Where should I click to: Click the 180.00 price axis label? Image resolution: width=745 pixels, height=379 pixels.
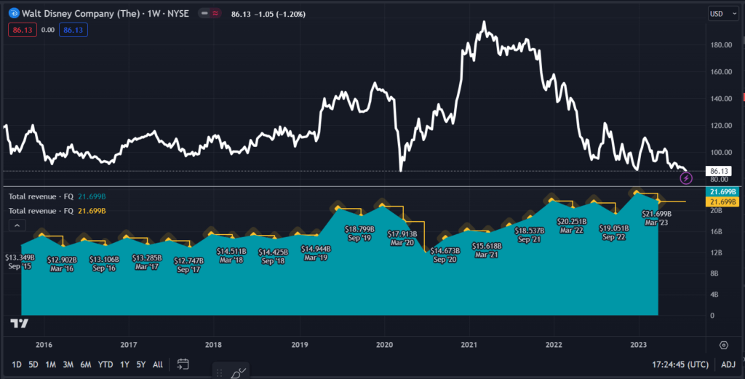pos(721,44)
